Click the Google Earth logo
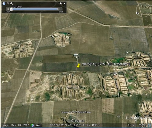 tap(138, 118)
